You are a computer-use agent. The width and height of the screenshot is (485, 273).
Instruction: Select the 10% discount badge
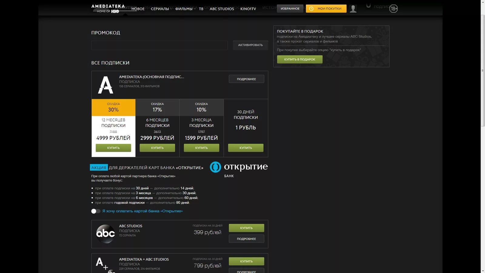pyautogui.click(x=201, y=107)
